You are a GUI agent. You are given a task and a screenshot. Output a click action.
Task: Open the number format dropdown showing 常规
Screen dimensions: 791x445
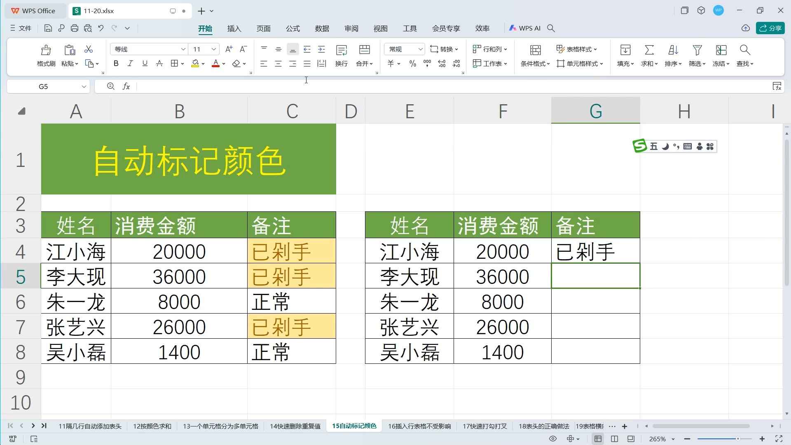point(420,49)
